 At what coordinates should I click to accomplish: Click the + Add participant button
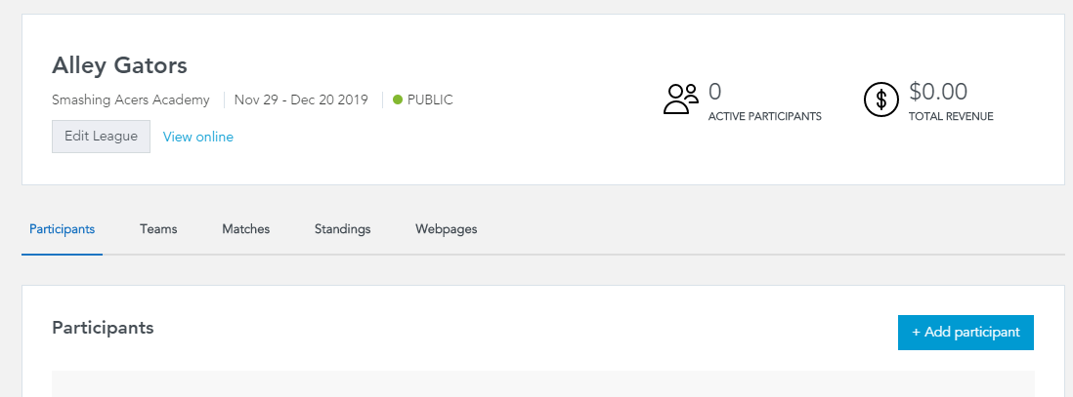[x=966, y=332]
